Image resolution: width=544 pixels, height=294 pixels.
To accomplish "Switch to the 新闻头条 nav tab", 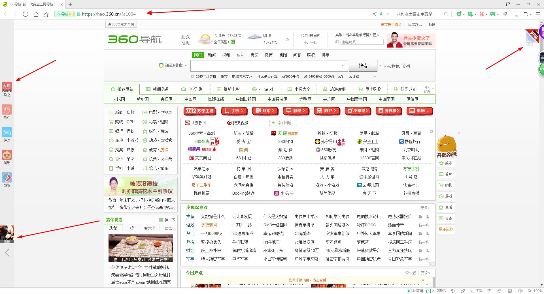I will (157, 89).
